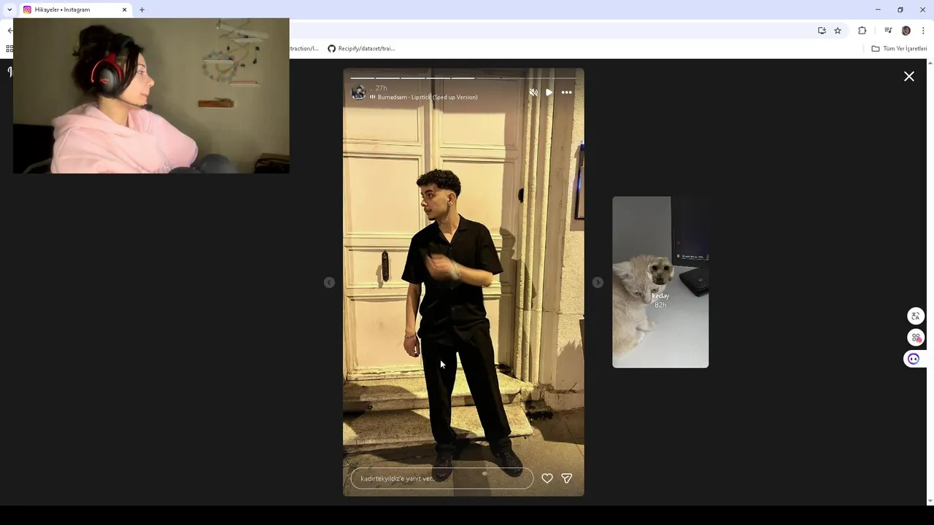Click the translate extension floating icon

pos(915,316)
